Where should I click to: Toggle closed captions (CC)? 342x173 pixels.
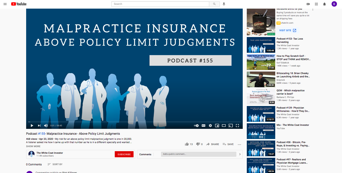pos(203,126)
